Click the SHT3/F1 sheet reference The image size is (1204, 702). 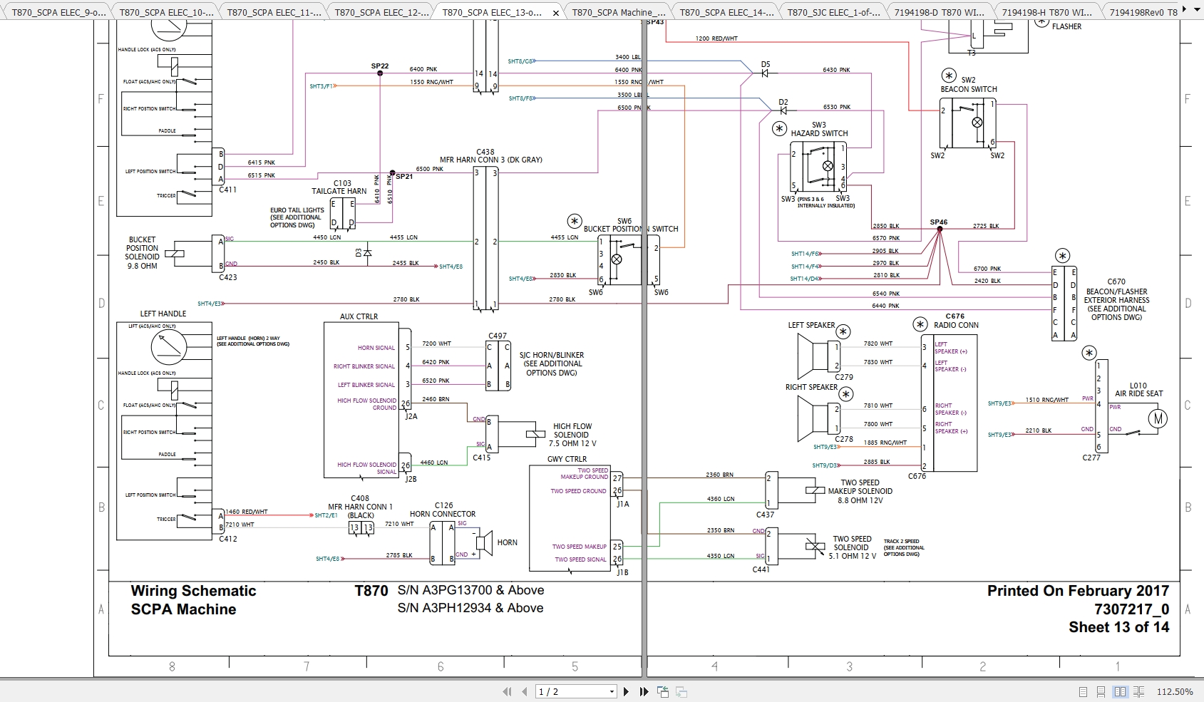tap(321, 86)
